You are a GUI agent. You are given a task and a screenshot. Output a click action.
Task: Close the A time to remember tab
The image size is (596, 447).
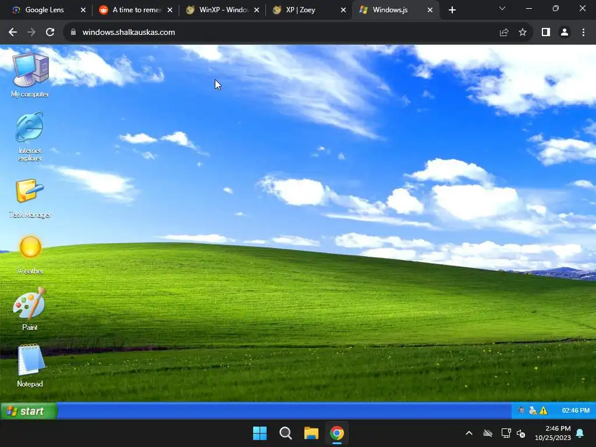[x=170, y=10]
